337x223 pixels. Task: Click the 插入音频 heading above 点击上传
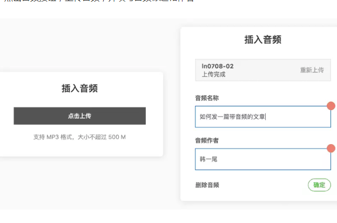(x=79, y=89)
